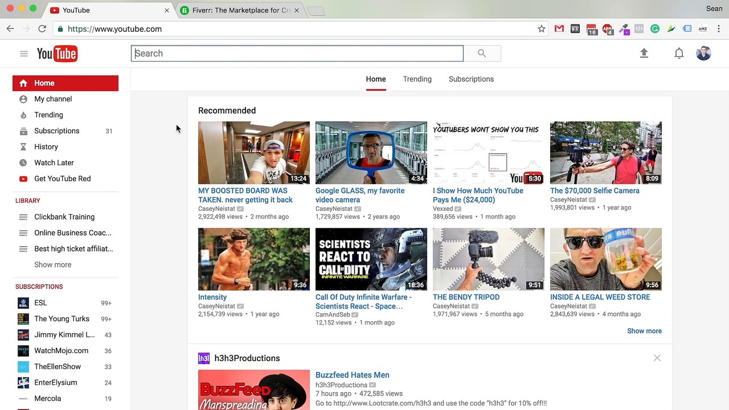Click the browser address bar
The width and height of the screenshot is (729, 410).
[302, 29]
